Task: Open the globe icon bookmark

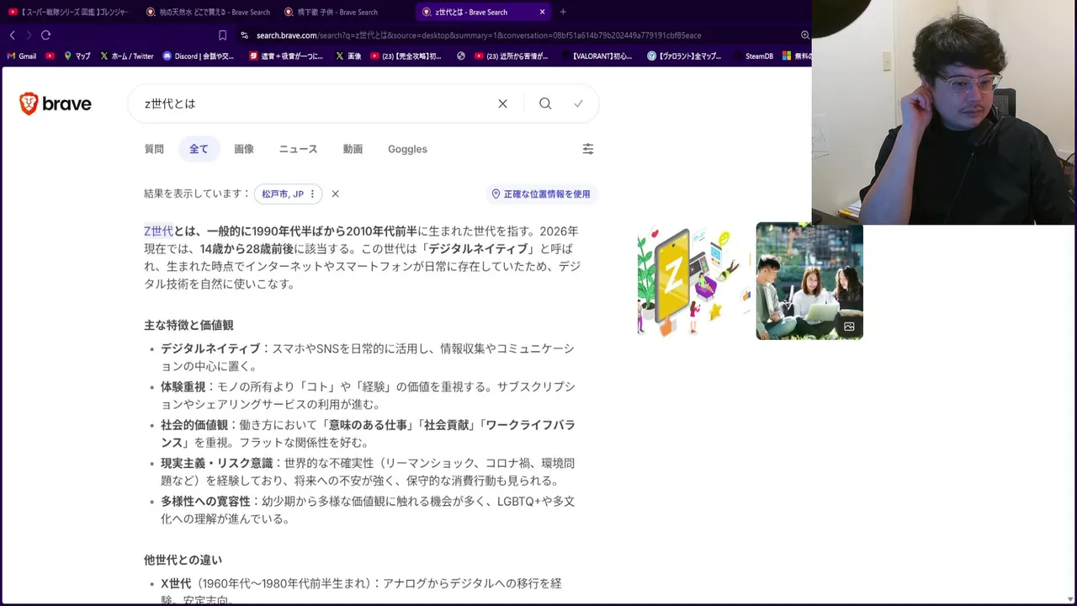Action: [x=461, y=56]
